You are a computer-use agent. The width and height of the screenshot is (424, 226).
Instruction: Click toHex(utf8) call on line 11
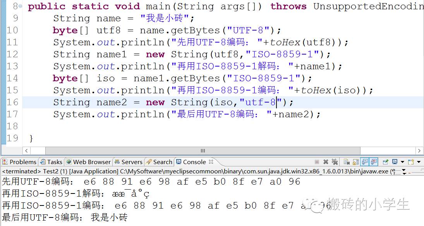tap(306, 42)
